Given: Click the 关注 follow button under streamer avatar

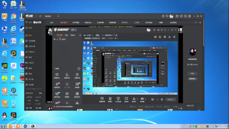Looking at the screenshot, I should (192, 74).
